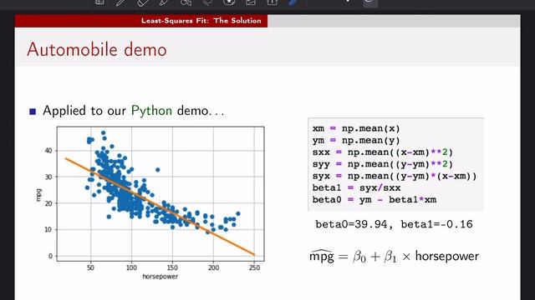Select code line starting with 'syy ='

click(x=383, y=164)
